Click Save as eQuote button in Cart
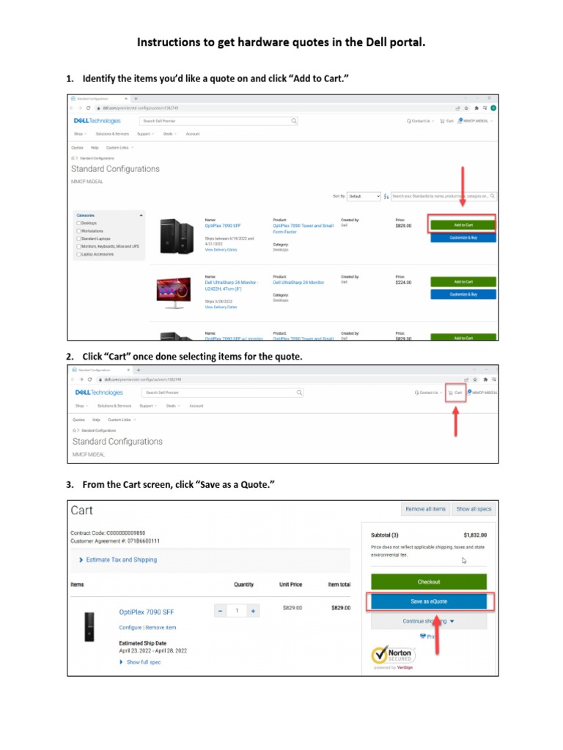Viewport: 563px width, 750px height. click(428, 602)
